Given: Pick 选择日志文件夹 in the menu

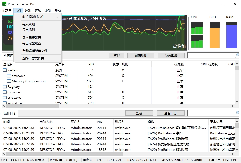Looking at the screenshot, I should [38, 58].
